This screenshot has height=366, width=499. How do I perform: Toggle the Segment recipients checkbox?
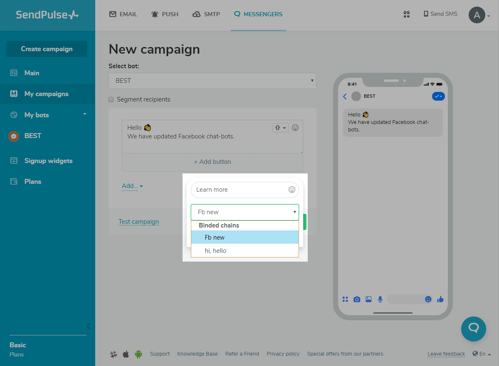point(111,99)
